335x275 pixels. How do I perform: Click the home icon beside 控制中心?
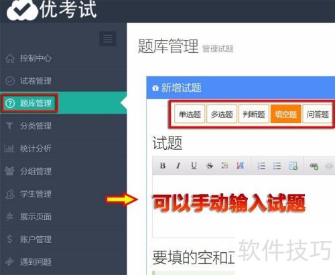coord(10,58)
